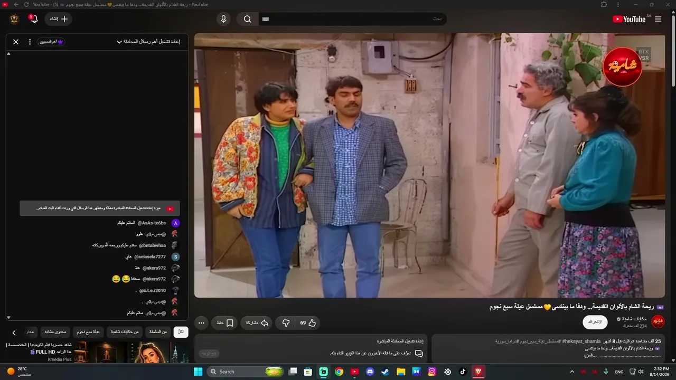The image size is (676, 380).
Task: Open the top fans crown badge (أهم المعجبين)
Action: (51, 42)
